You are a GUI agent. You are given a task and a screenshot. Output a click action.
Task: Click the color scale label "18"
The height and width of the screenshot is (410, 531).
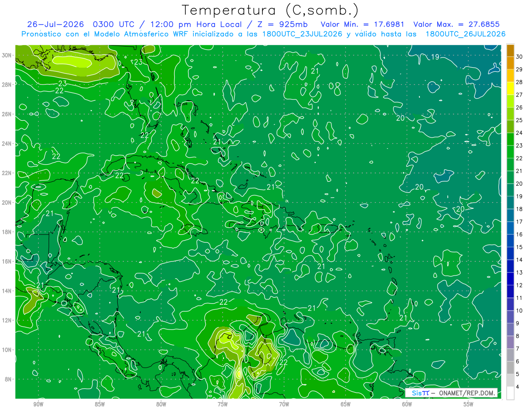coord(519,209)
